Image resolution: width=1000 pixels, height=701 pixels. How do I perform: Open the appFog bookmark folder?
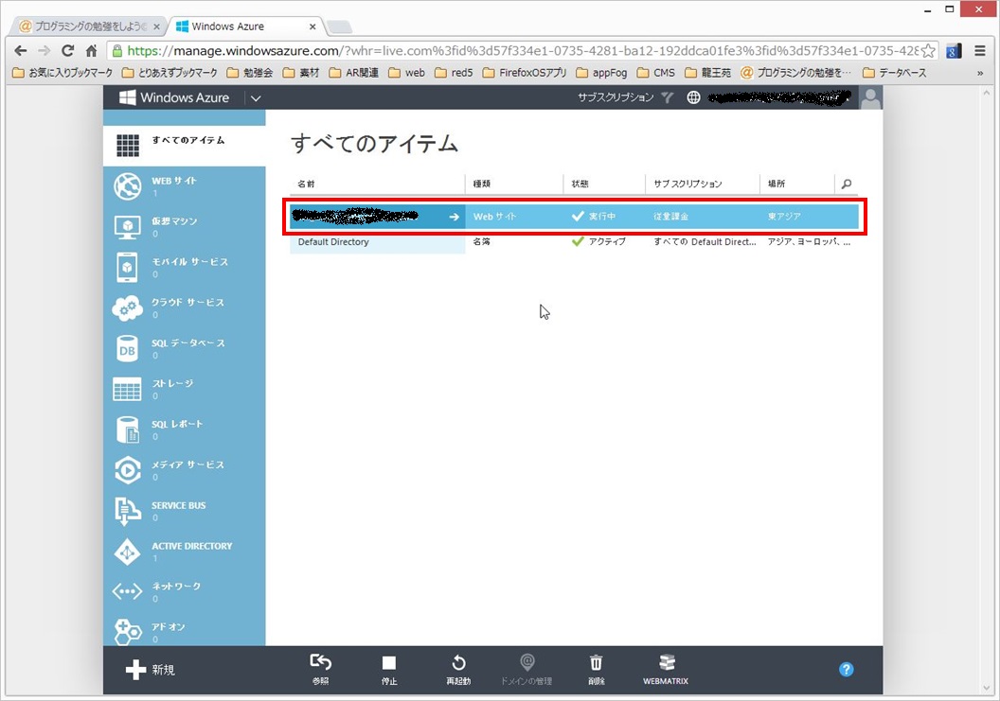(x=601, y=73)
